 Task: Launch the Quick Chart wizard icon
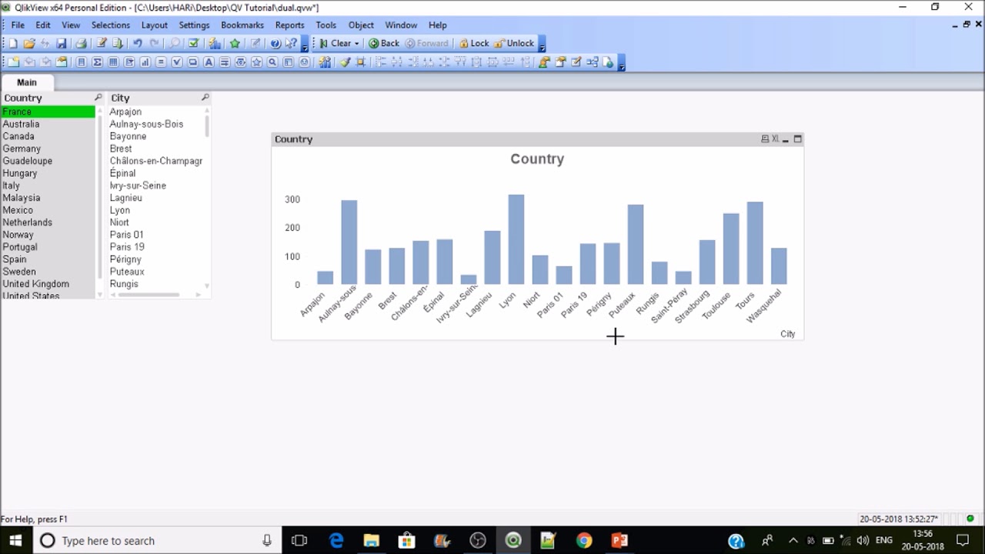(x=215, y=43)
